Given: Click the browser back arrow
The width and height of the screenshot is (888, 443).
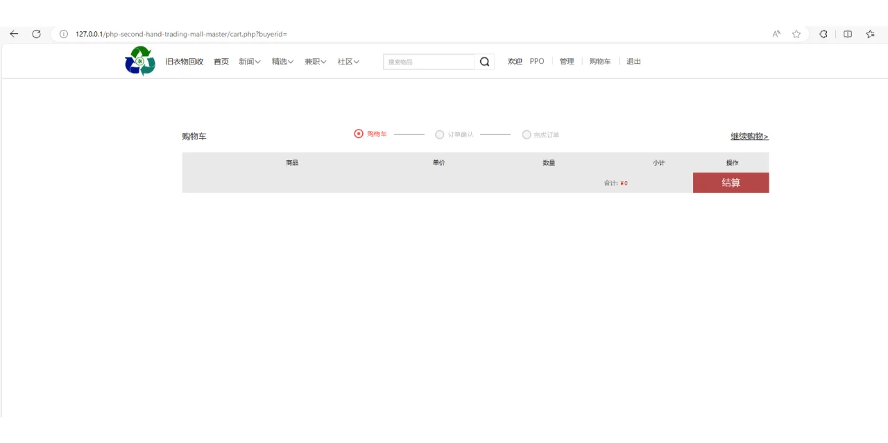Looking at the screenshot, I should [x=13, y=33].
